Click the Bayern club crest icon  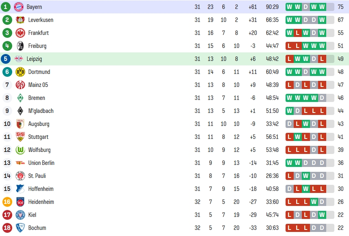(x=19, y=7)
